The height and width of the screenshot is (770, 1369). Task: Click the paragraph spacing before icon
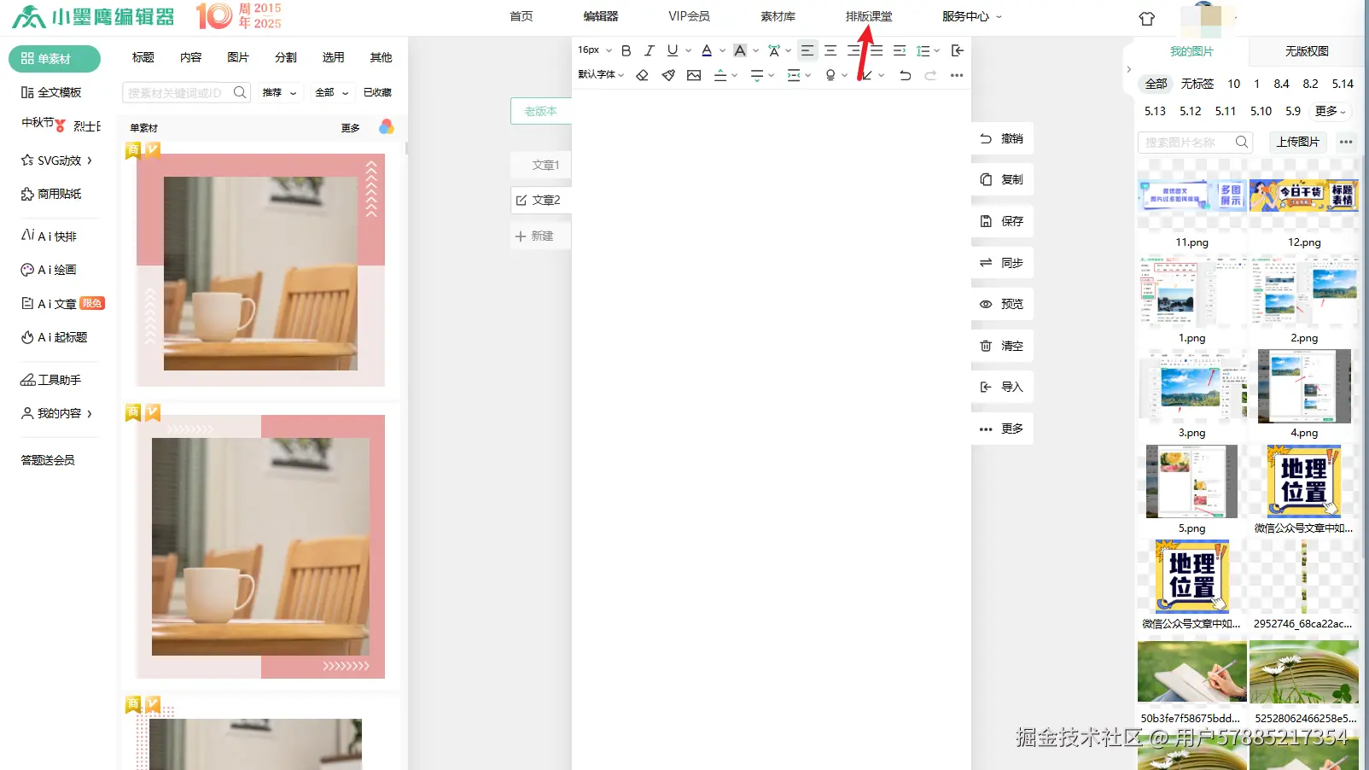point(720,75)
